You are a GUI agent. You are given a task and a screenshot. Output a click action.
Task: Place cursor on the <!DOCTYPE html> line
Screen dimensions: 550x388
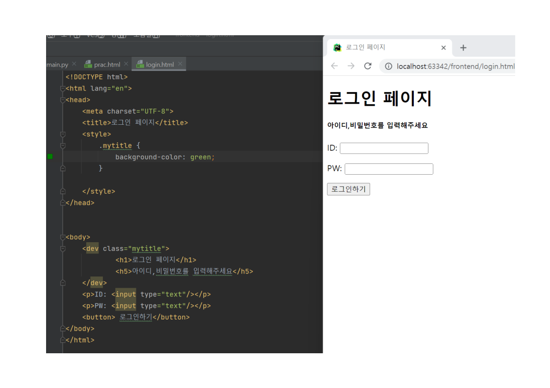coord(97,77)
